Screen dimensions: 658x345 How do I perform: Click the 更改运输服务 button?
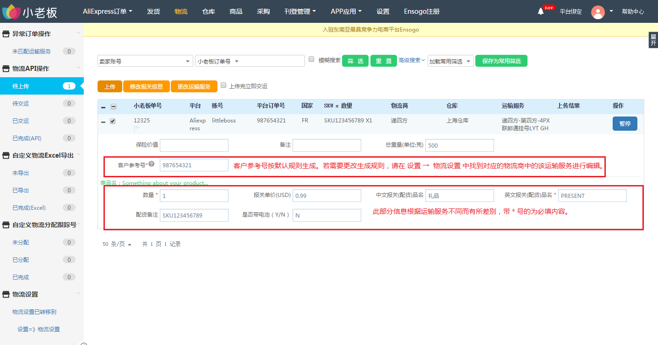pos(194,86)
